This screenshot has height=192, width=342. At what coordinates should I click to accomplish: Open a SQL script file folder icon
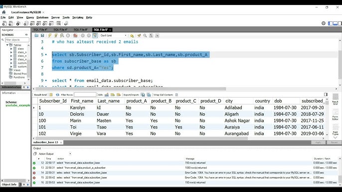[x=36, y=35]
